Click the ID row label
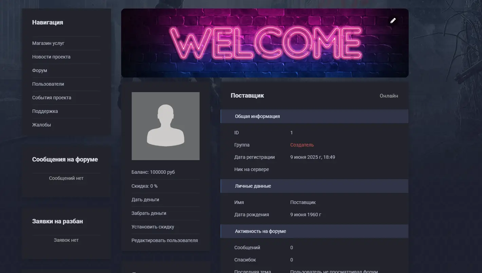The height and width of the screenshot is (273, 482). point(237,133)
